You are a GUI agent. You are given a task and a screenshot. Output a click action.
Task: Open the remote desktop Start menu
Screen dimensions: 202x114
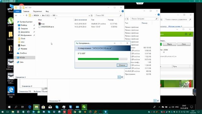pos(9,107)
